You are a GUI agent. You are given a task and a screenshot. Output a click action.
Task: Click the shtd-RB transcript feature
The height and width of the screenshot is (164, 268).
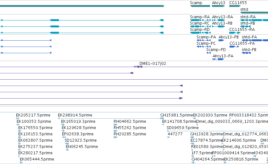coord(245,26)
